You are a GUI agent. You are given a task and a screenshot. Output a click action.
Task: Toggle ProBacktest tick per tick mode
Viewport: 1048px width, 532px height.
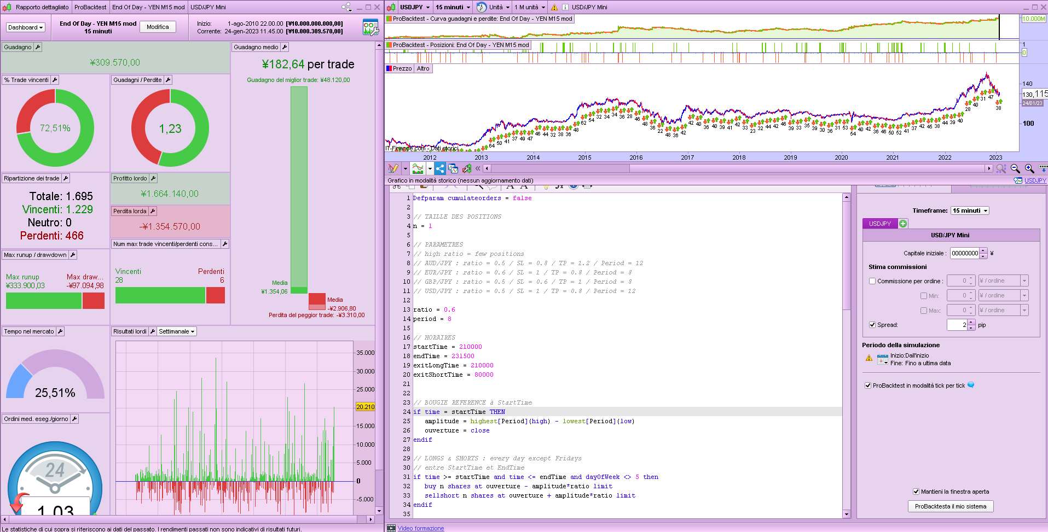point(868,385)
